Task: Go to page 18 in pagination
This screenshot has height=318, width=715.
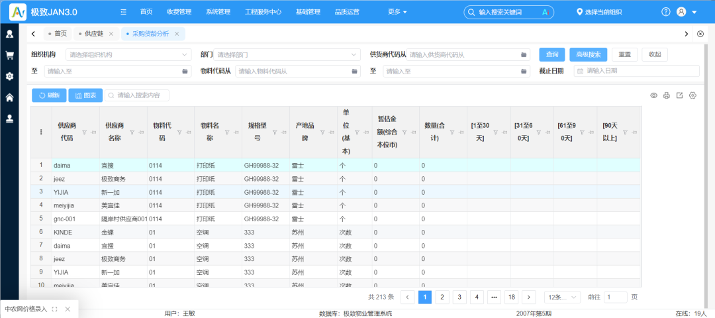Action: coord(512,297)
